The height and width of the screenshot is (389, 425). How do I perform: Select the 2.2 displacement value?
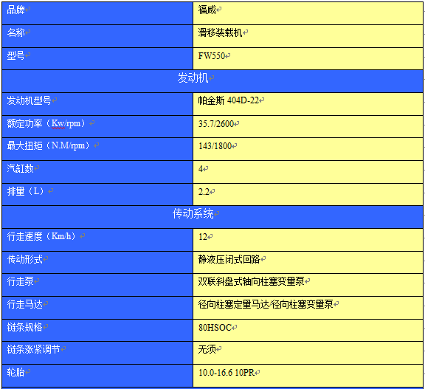click(204, 192)
